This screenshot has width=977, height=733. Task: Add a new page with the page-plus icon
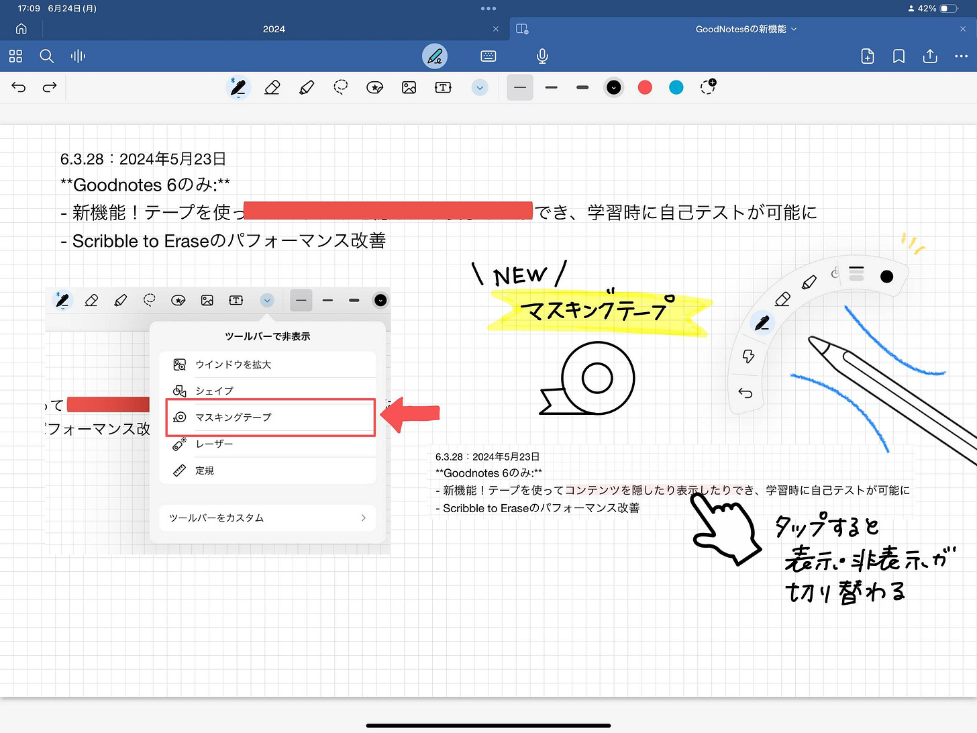click(867, 56)
